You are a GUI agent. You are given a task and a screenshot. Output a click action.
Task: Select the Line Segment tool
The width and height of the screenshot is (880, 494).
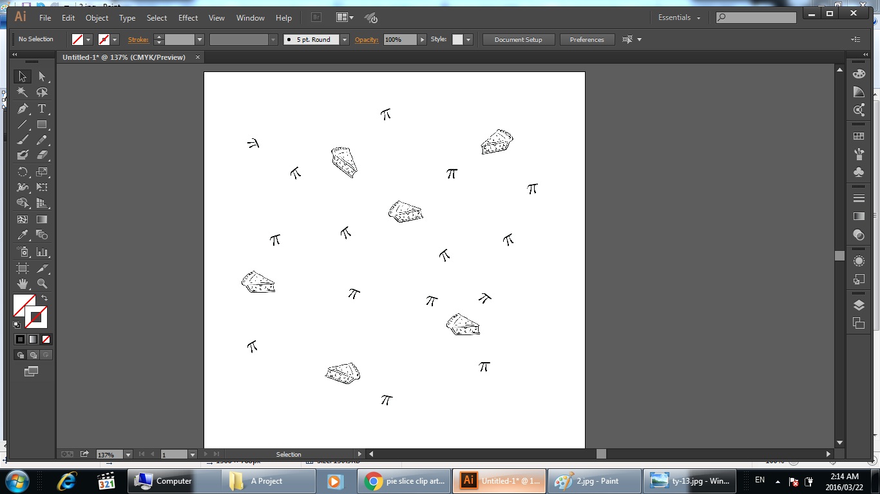23,124
